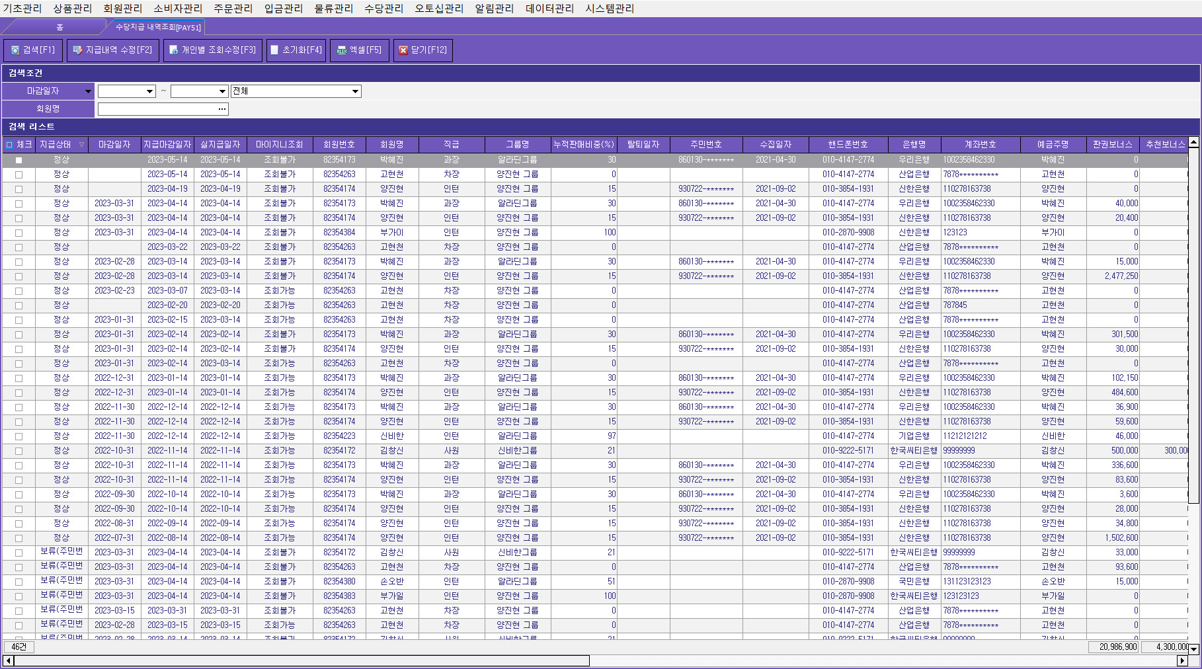Sort by the 회원번호 column header

pos(339,145)
